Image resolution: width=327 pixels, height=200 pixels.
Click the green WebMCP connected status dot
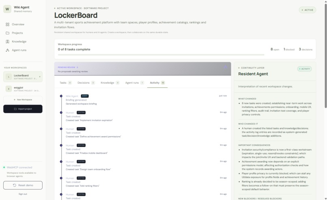tap(4, 167)
